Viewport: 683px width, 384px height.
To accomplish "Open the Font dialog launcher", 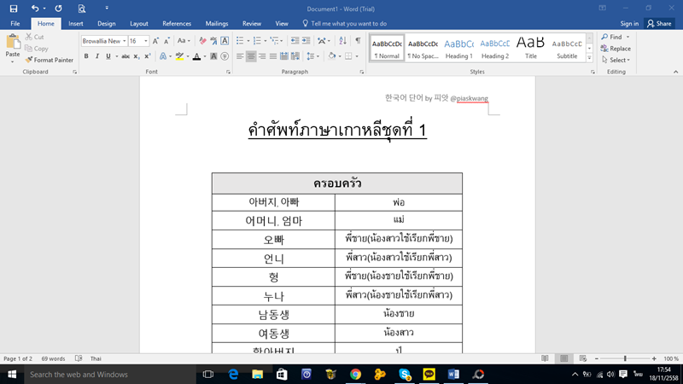I will [x=228, y=72].
